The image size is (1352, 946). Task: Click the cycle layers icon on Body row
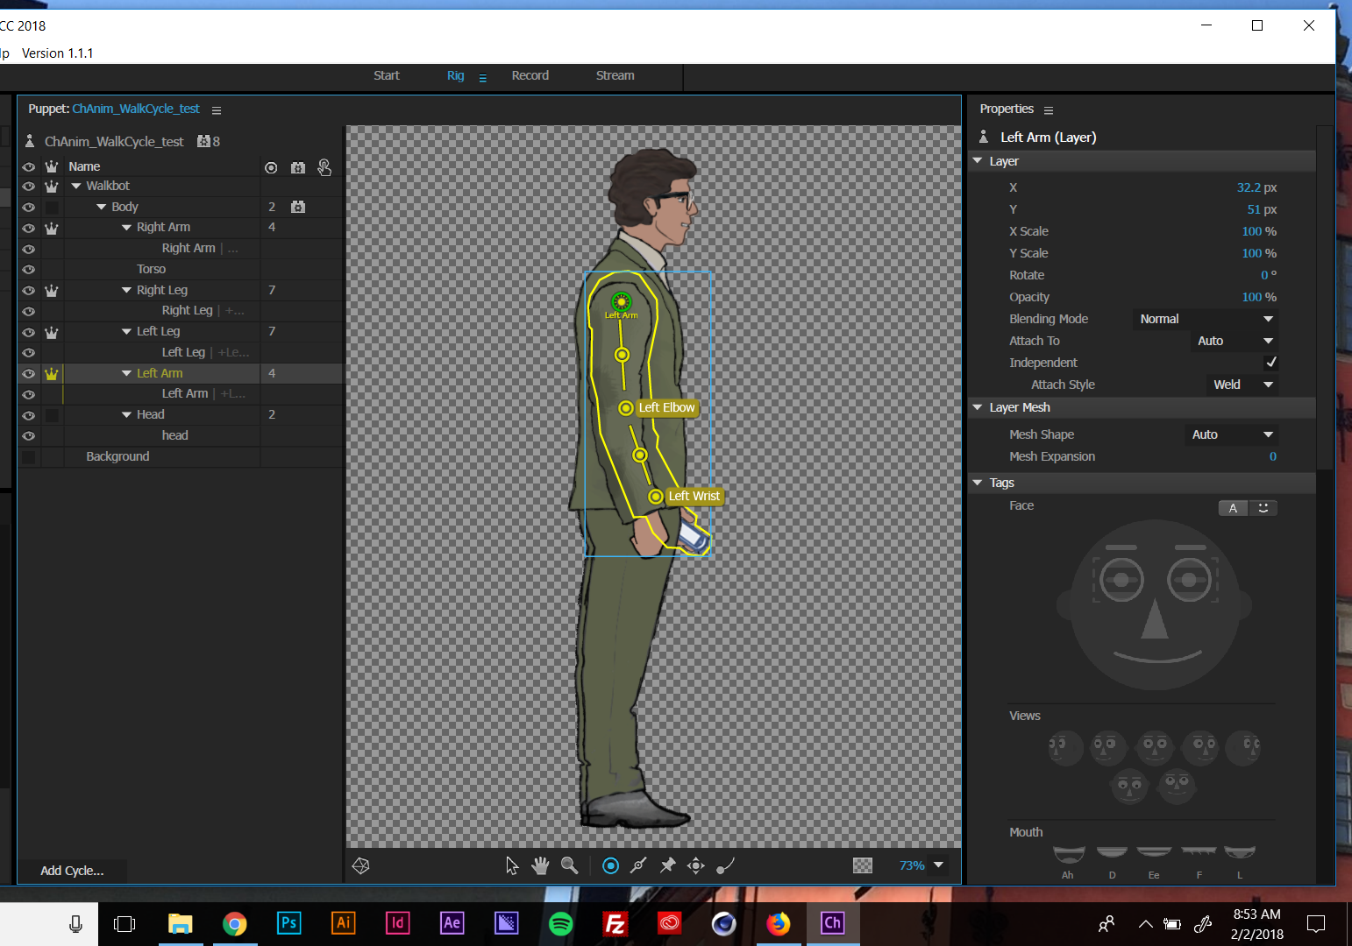point(298,207)
